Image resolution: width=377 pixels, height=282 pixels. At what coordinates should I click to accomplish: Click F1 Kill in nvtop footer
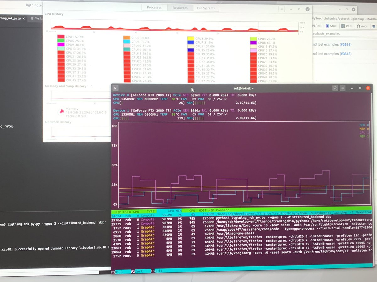(121, 272)
